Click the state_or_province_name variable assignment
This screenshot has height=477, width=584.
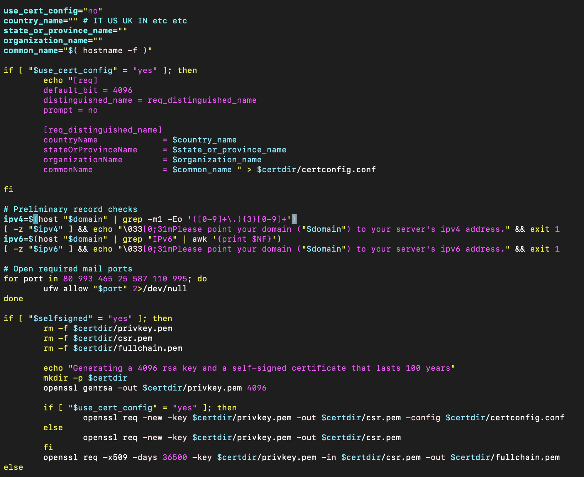[x=65, y=31]
